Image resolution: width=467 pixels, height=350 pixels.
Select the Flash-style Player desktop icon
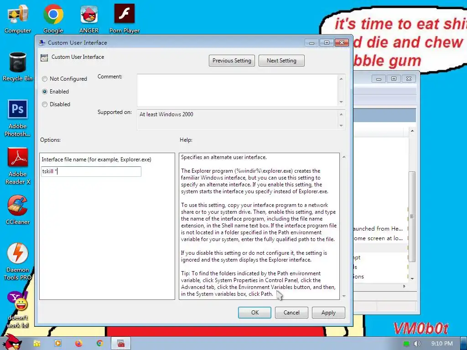click(124, 18)
